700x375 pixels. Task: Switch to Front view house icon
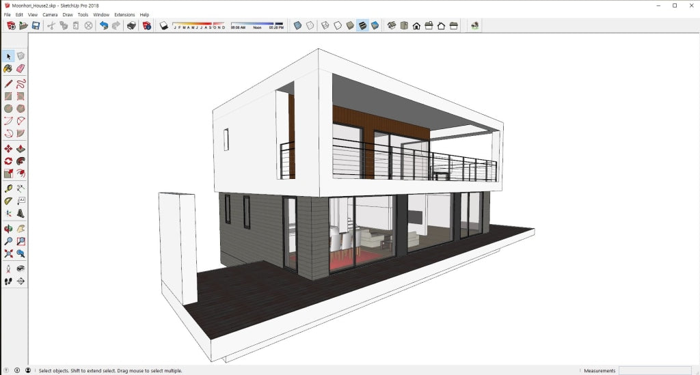pos(416,26)
